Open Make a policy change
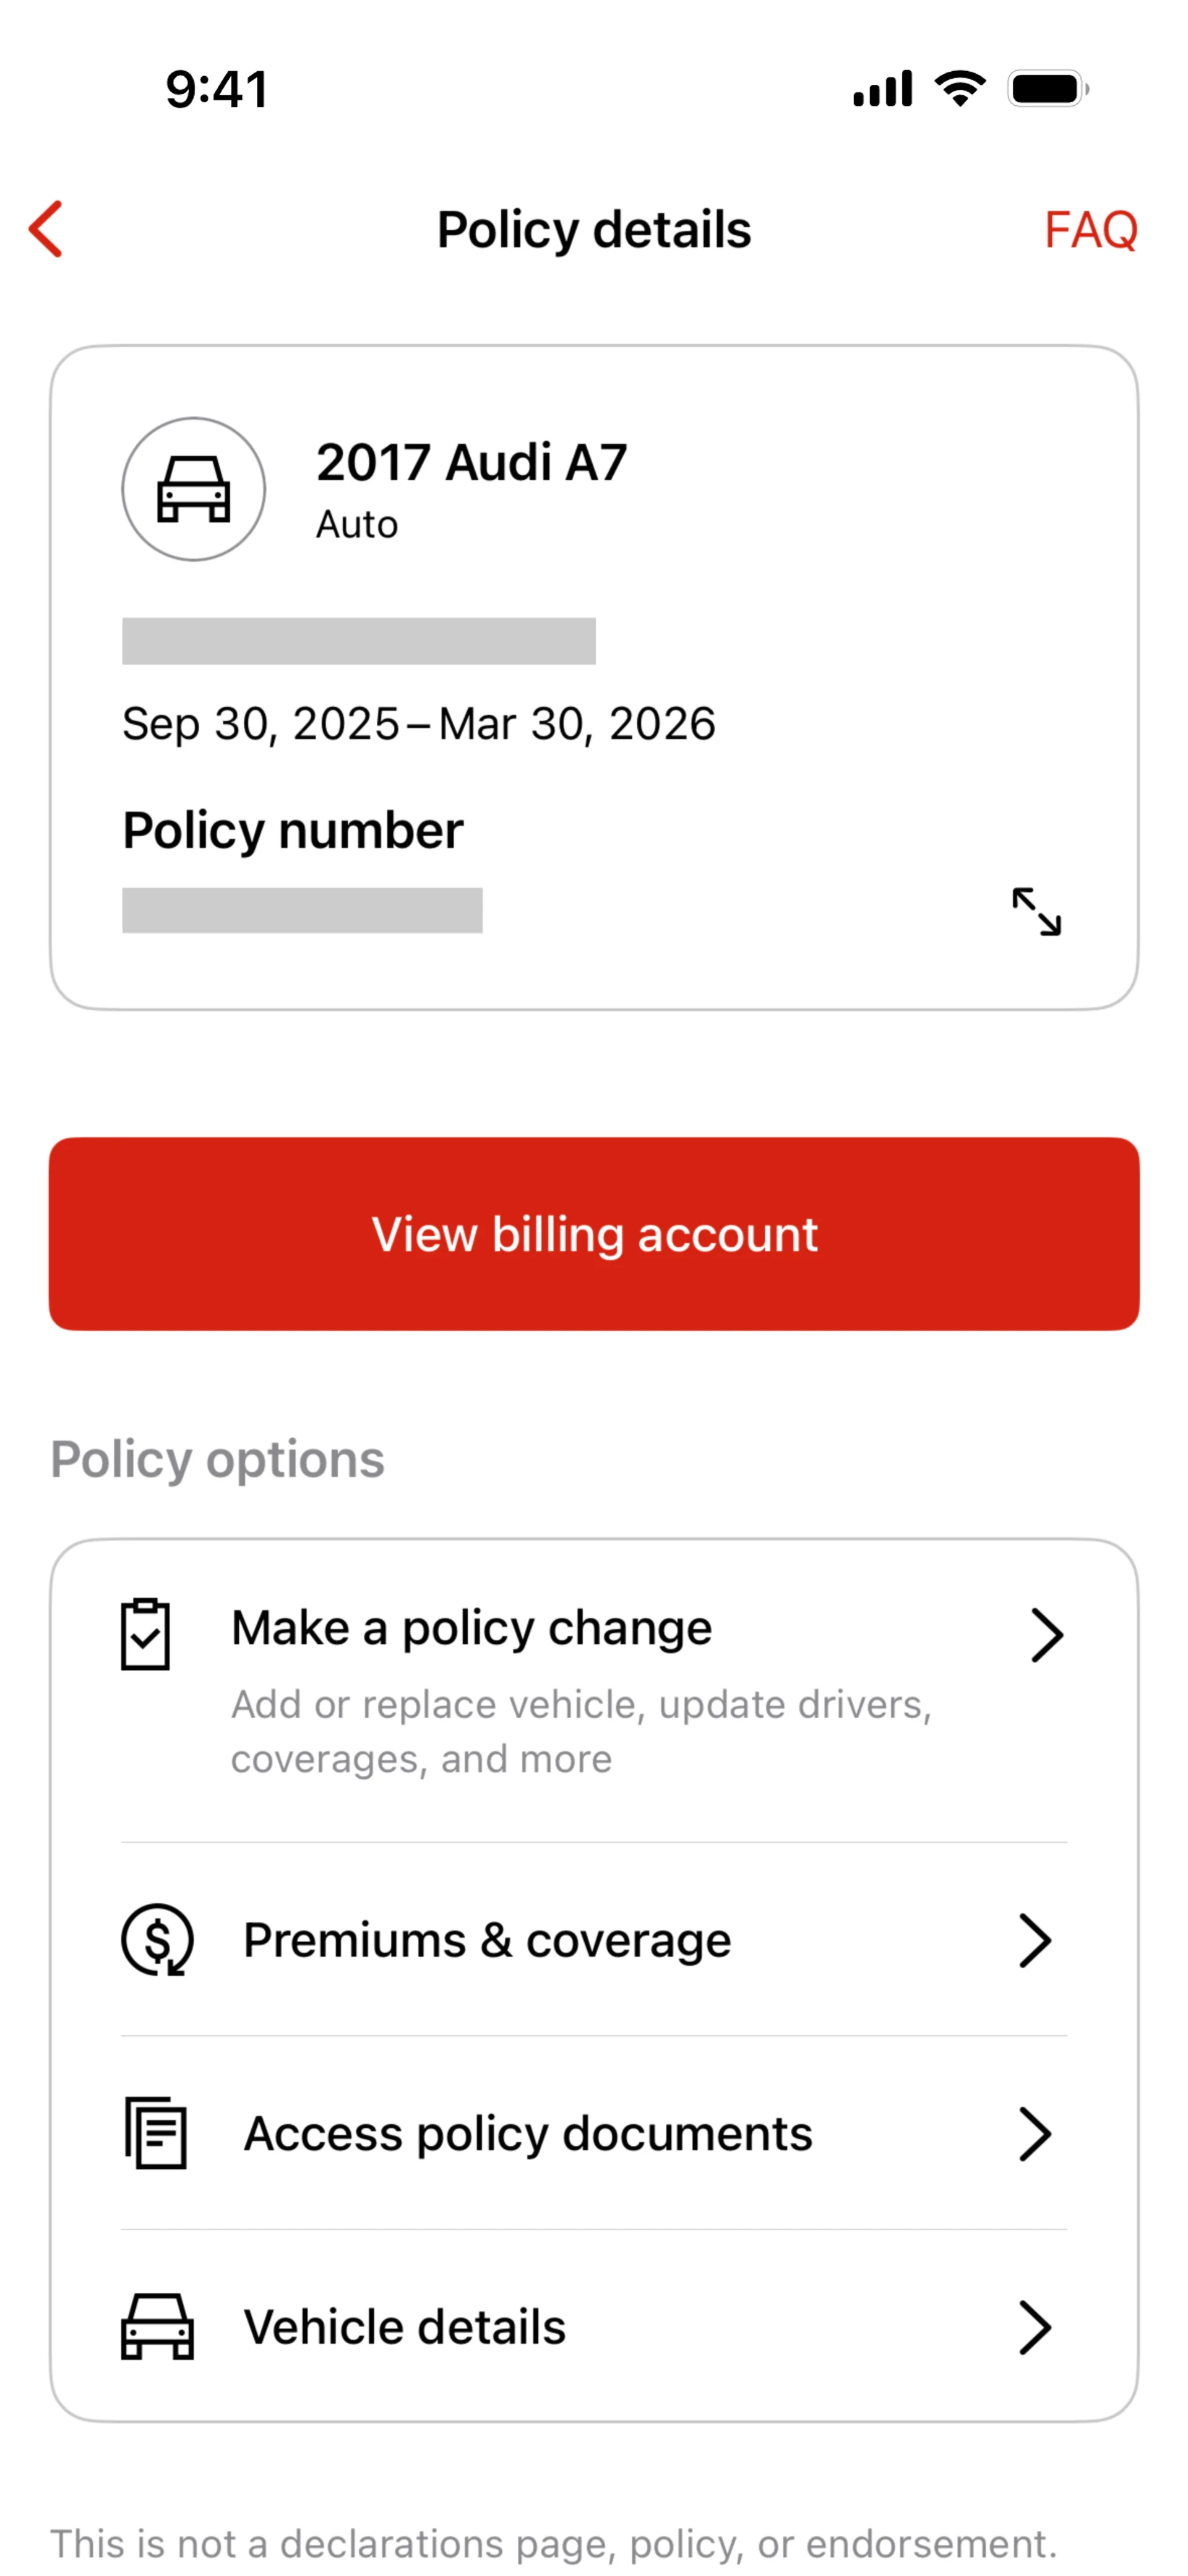Screen dimensions: 1188x2576 pos(472,1628)
